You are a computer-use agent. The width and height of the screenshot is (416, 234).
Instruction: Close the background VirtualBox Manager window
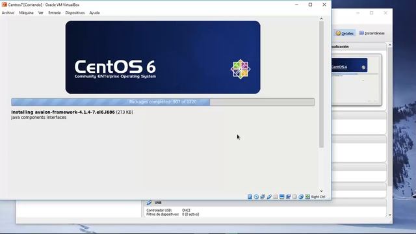385,13
